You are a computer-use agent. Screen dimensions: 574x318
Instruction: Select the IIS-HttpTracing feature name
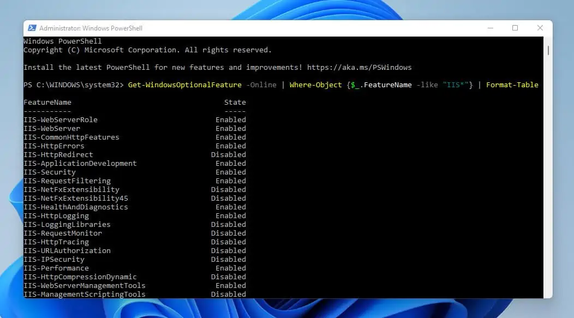pyautogui.click(x=56, y=242)
